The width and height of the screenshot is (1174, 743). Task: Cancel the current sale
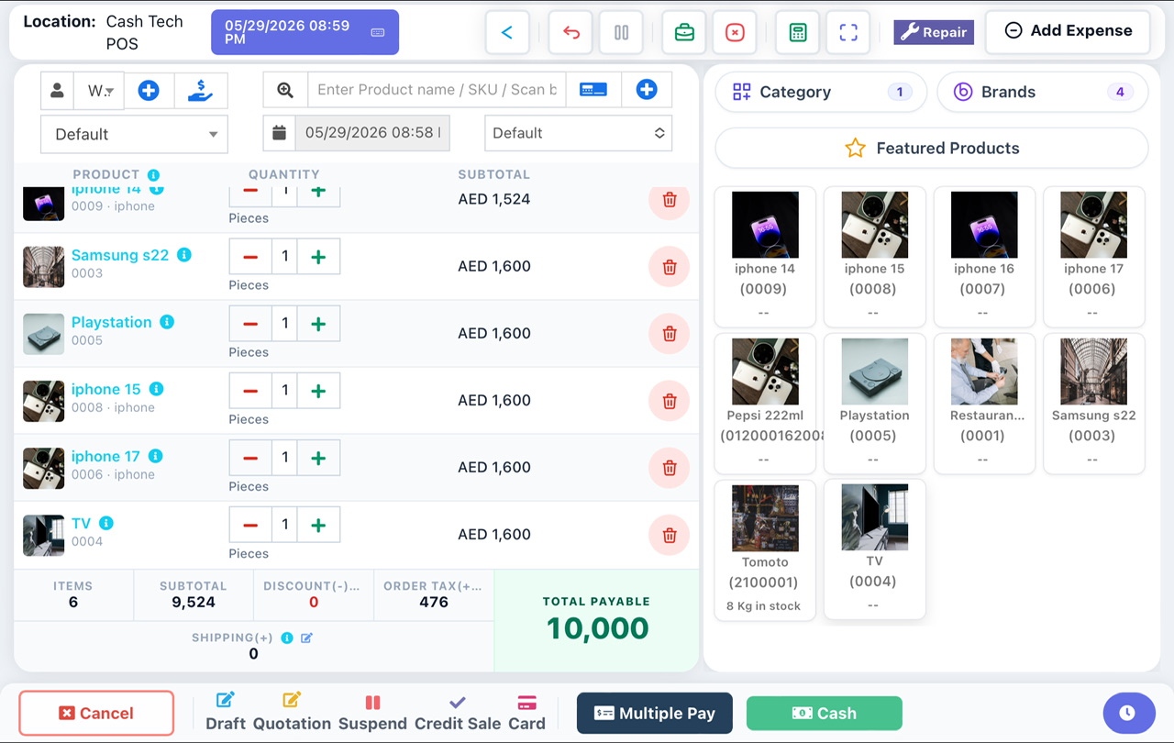click(x=96, y=713)
